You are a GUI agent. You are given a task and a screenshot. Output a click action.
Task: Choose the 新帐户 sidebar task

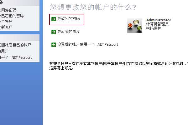6,27
